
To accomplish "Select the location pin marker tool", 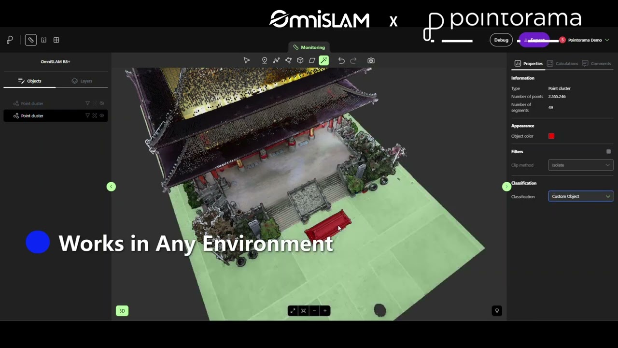I will (265, 60).
